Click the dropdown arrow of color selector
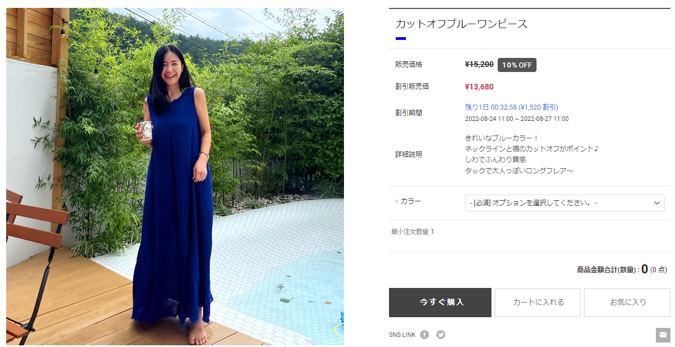The image size is (675, 347). pyautogui.click(x=656, y=203)
